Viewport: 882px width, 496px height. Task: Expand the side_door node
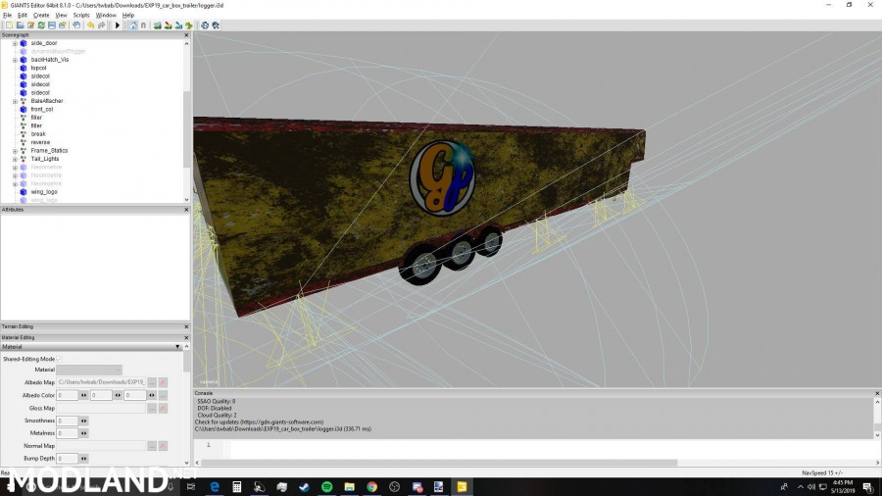point(15,43)
